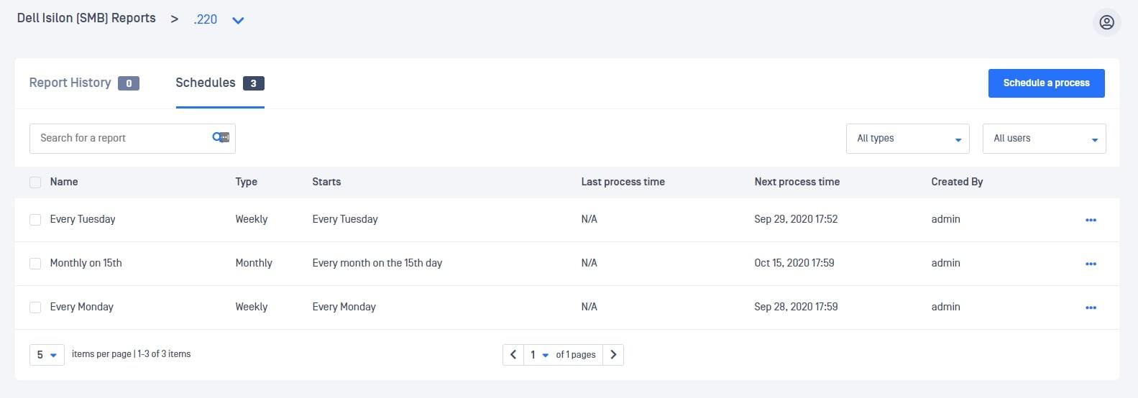Click the Schedule a process button

(x=1046, y=83)
